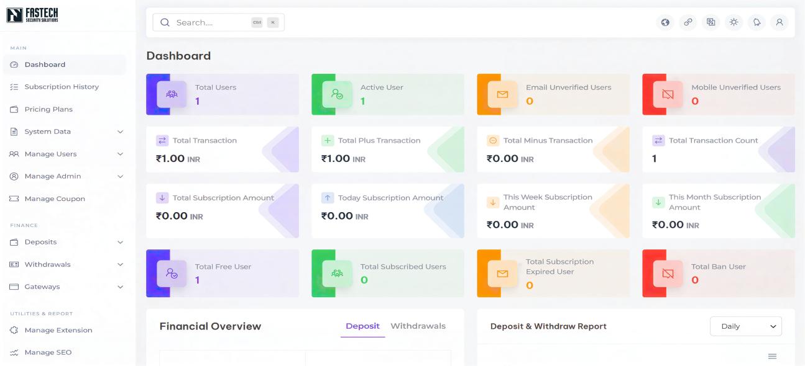Go to Subscription History
The height and width of the screenshot is (366, 805).
pos(62,87)
